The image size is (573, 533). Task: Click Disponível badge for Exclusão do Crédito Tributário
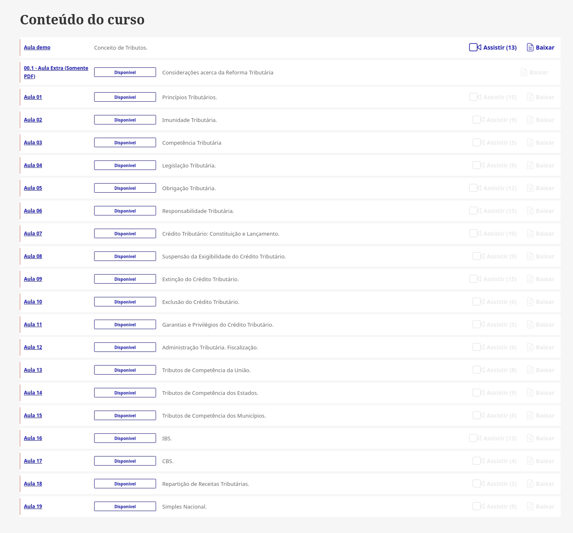[125, 302]
